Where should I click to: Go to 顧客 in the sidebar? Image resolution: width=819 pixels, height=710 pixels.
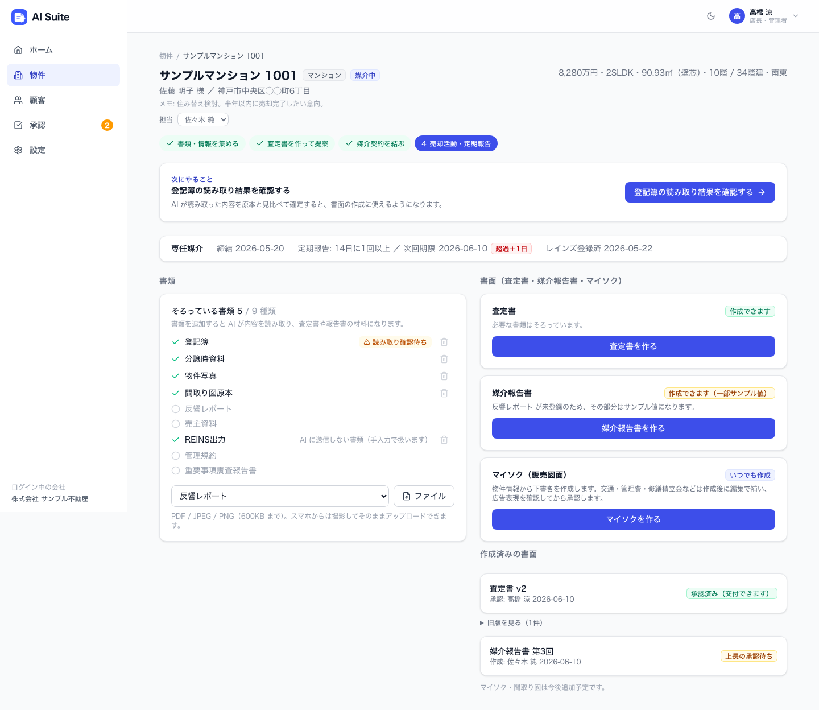click(63, 100)
